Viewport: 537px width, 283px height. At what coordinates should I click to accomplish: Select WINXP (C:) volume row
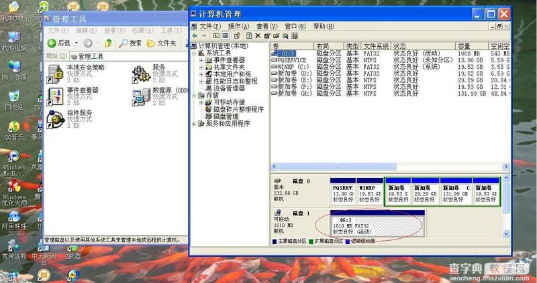click(x=390, y=67)
